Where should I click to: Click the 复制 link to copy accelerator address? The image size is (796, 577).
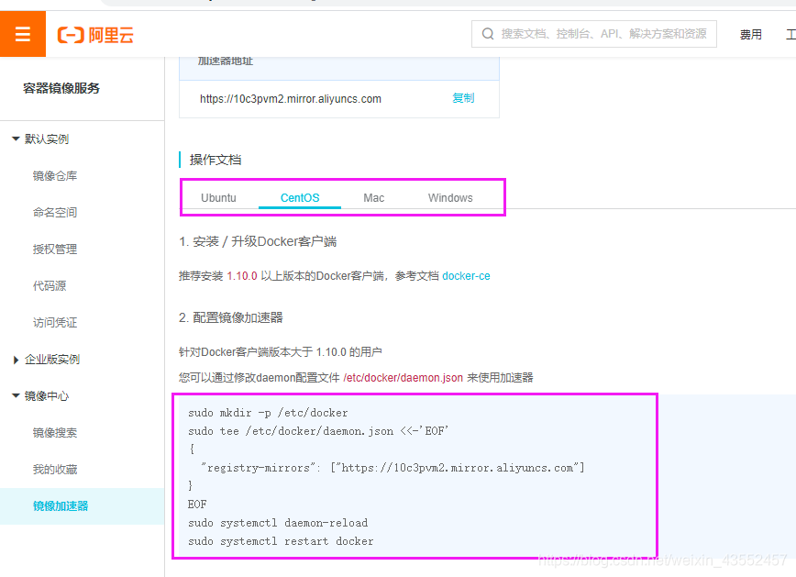pos(463,98)
